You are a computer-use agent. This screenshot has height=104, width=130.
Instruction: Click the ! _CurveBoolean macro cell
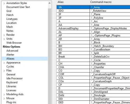click(x=110, y=50)
